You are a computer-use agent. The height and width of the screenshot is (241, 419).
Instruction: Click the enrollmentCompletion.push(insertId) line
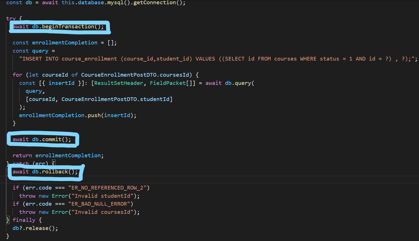78,115
